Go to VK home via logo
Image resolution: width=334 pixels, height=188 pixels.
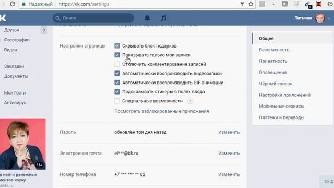point(3,18)
